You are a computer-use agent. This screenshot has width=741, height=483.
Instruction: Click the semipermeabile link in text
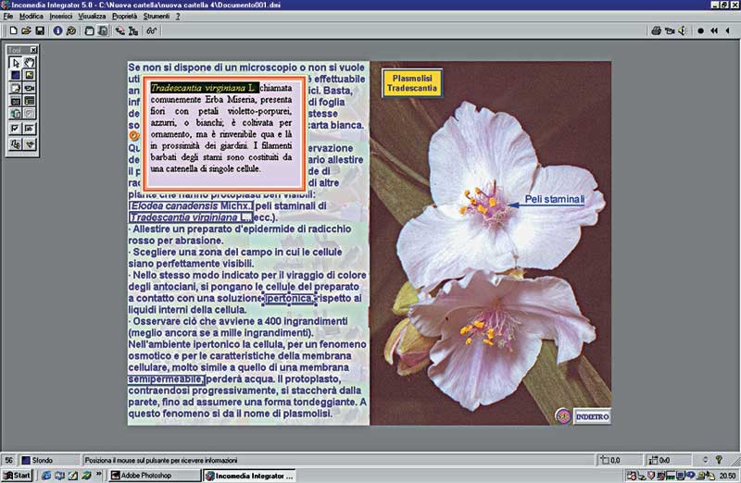[166, 379]
